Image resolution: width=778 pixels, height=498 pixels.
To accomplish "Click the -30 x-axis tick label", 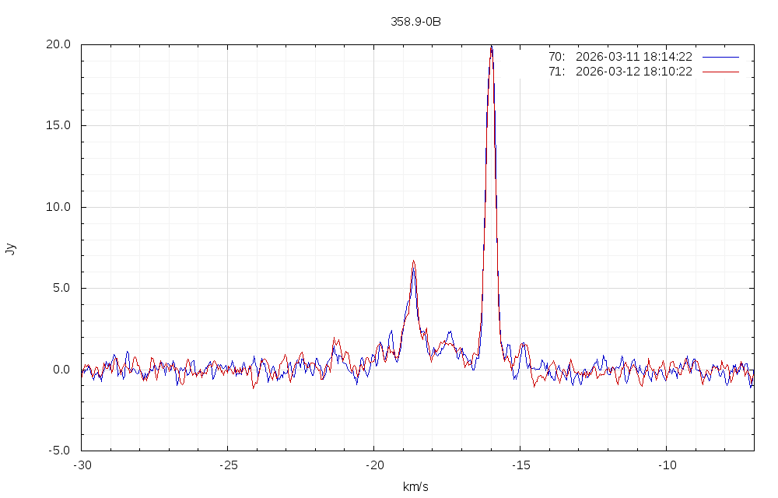I will (x=82, y=465).
